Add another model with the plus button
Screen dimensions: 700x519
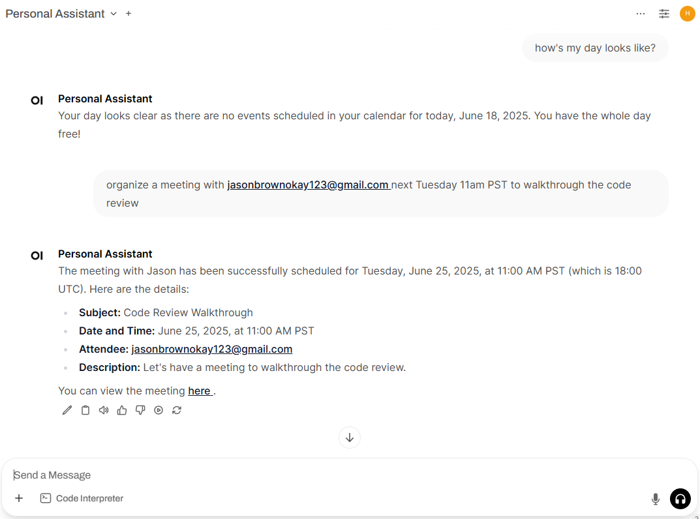[x=129, y=14]
